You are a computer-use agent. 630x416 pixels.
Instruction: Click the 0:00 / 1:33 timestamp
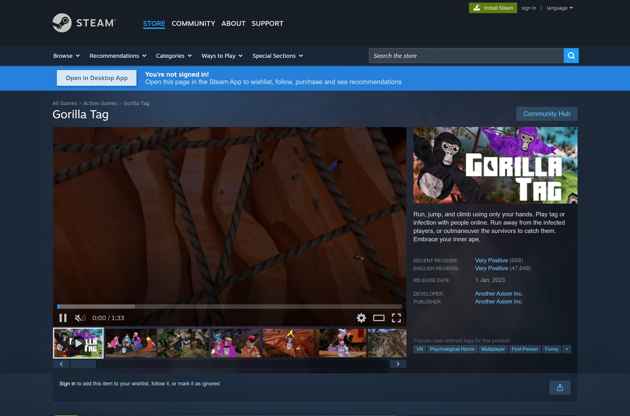108,318
